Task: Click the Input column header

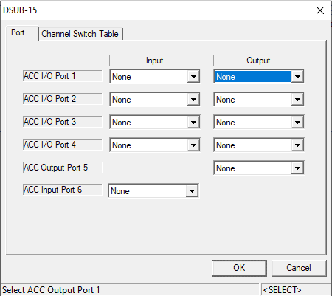Action: [x=155, y=61]
